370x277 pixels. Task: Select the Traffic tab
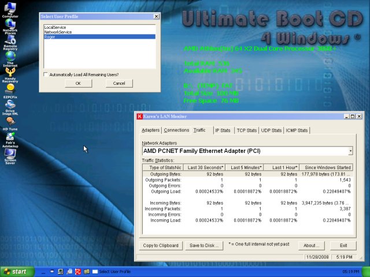point(199,130)
